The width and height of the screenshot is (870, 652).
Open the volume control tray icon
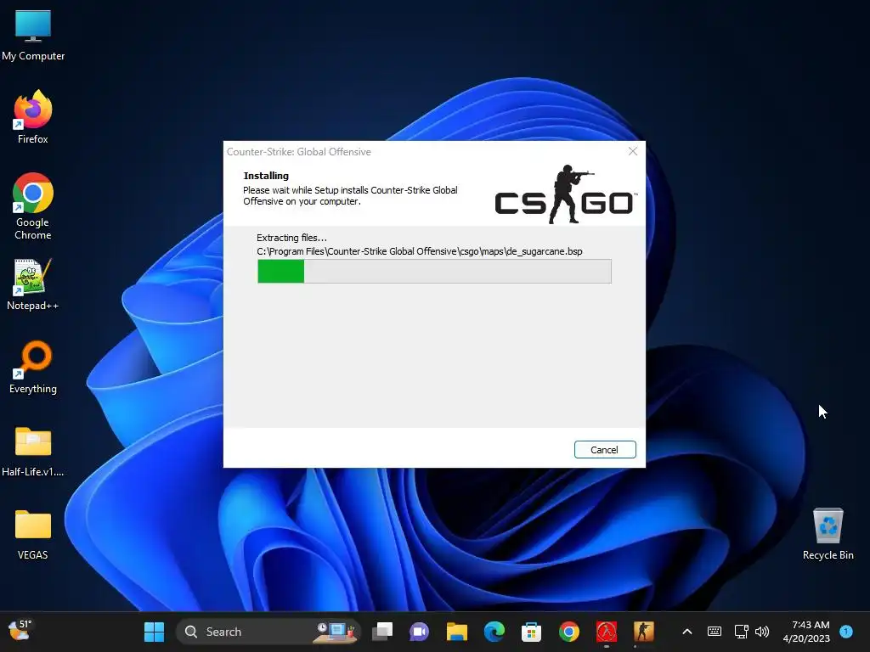pos(762,632)
